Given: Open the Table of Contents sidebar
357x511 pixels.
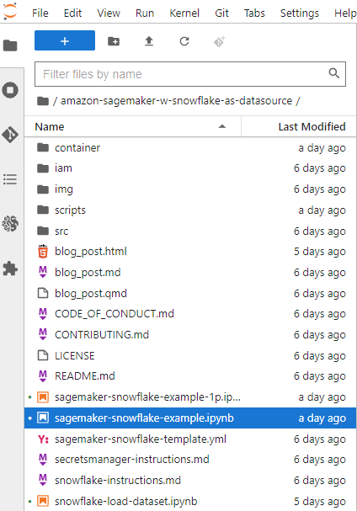Looking at the screenshot, I should coord(10,179).
